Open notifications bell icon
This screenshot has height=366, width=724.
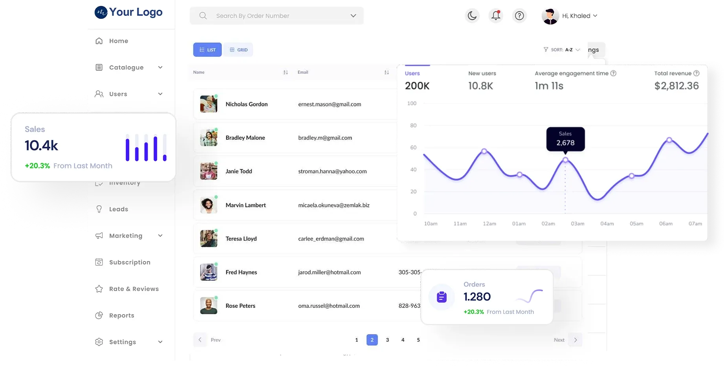tap(496, 16)
